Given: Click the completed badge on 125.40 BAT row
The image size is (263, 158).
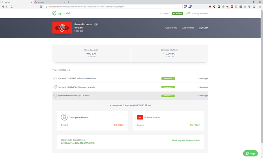Looking at the screenshot, I should tap(168, 96).
